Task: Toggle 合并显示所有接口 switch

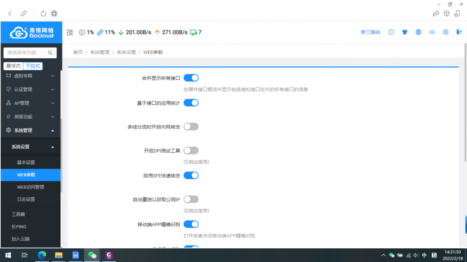Action: point(191,78)
